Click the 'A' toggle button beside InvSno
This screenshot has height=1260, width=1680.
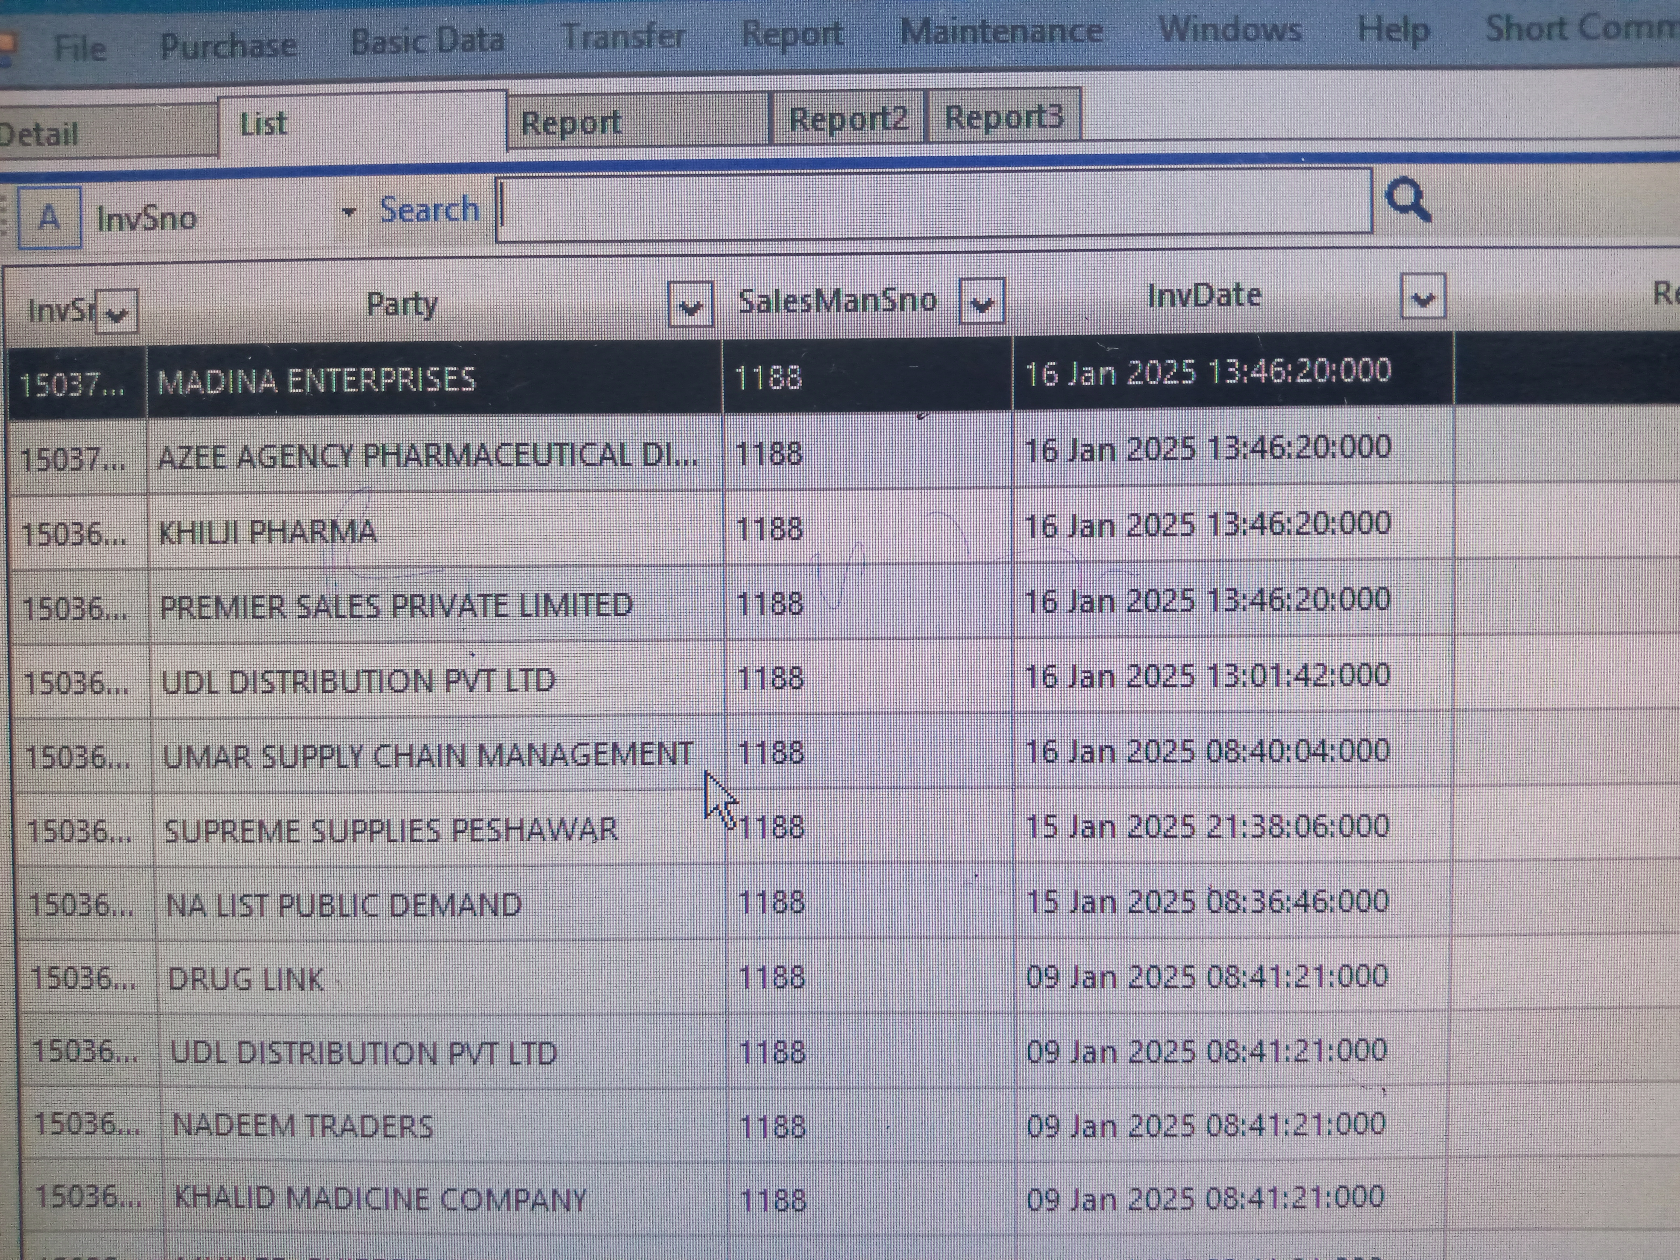[x=49, y=219]
